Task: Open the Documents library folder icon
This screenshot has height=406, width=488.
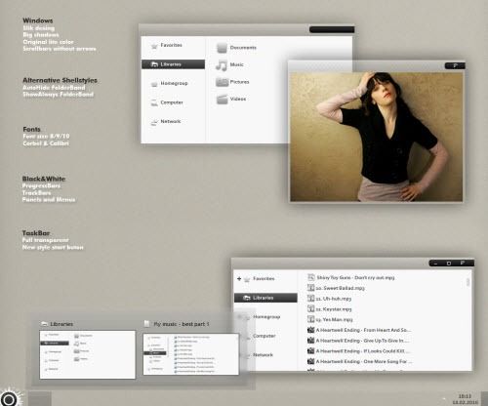Action: tap(222, 48)
